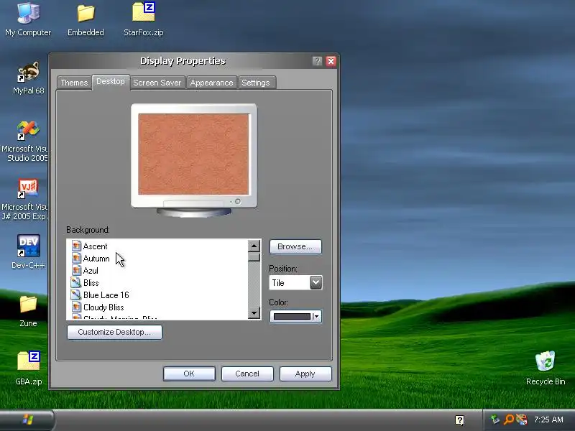Click the background list scrollbar thumb
The height and width of the screenshot is (431, 575).
[254, 257]
